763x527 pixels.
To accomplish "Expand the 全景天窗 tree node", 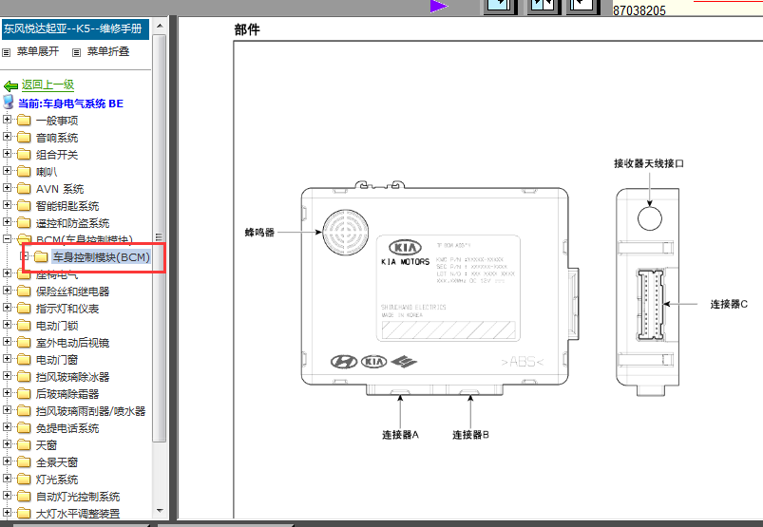I will click(7, 461).
